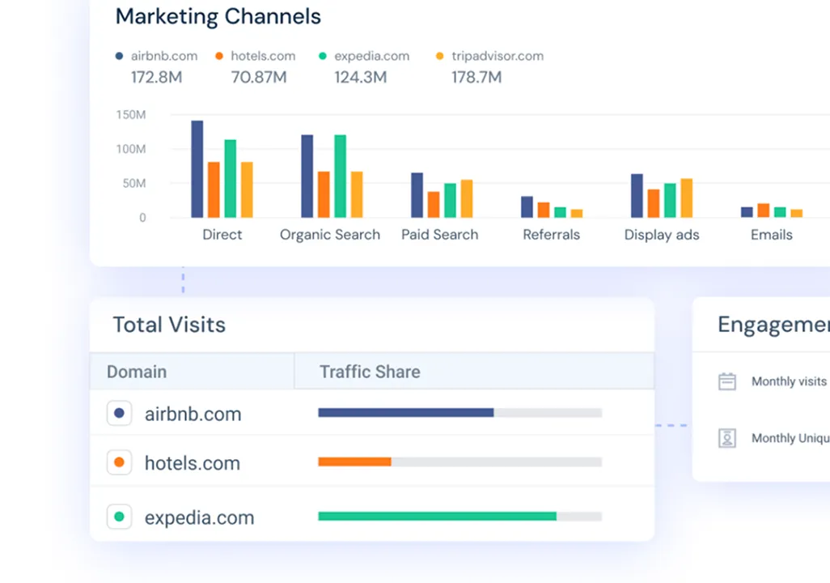Click the airbnb.com blue legend dot
This screenshot has width=830, height=583.
120,57
